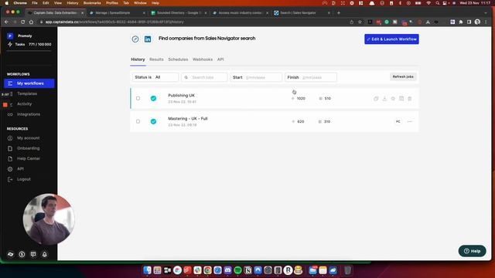This screenshot has height=278, width=495.
Task: Open the My workflows sidebar item
Action: 29,83
